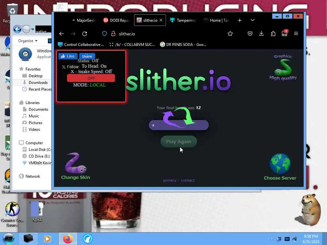The image size is (327, 245).
Task: Select Computer in Explorer navigation pane
Action: click(31, 143)
